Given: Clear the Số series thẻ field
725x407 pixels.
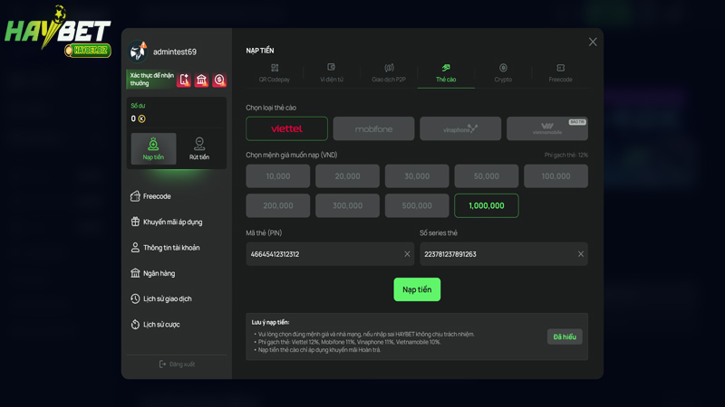Looking at the screenshot, I should point(581,254).
